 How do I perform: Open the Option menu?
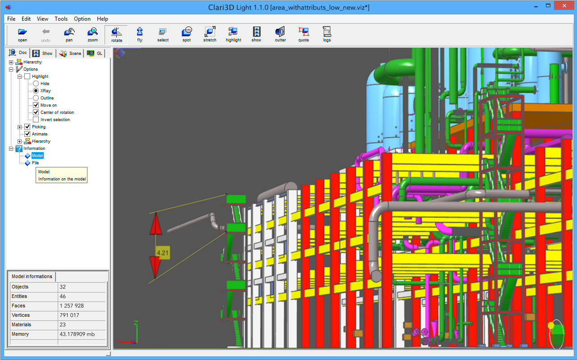(82, 19)
